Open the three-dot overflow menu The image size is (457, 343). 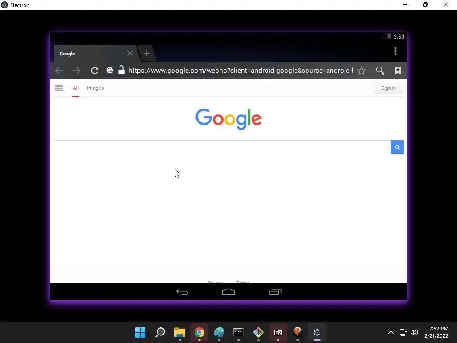point(395,51)
